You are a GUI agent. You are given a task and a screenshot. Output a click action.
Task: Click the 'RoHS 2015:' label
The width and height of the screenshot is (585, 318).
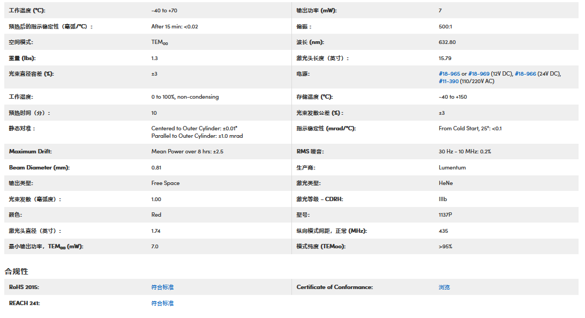click(x=24, y=287)
